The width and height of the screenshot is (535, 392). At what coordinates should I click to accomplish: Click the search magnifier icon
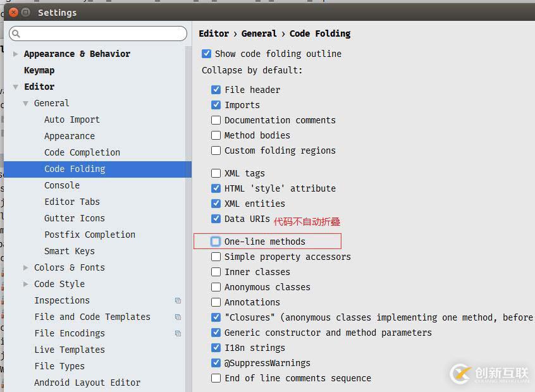[16, 34]
